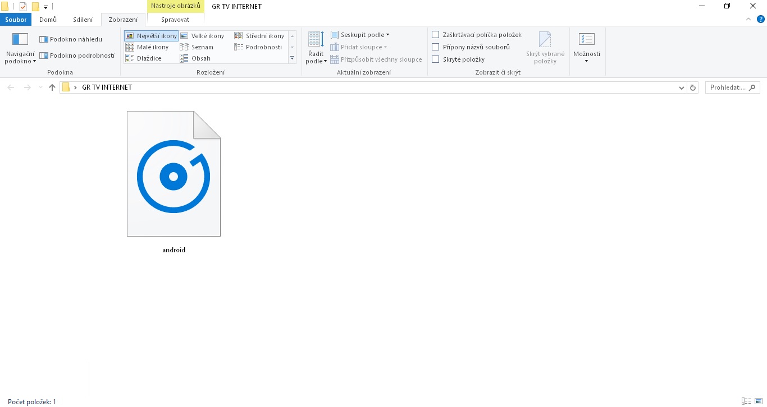Switch to large thumbnails view in status bar
The width and height of the screenshot is (767, 407).
pos(758,401)
